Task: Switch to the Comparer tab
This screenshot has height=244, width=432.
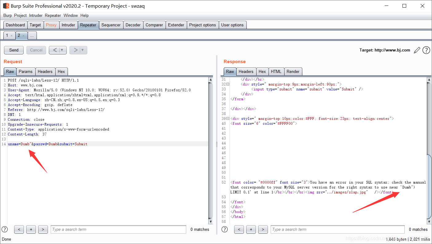Action: pyautogui.click(x=154, y=25)
